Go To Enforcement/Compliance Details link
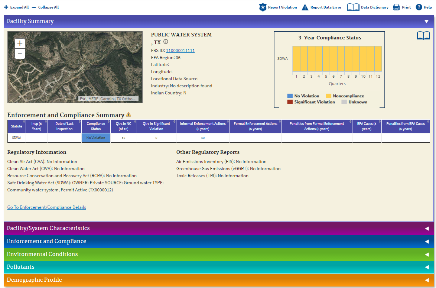 [x=47, y=207]
